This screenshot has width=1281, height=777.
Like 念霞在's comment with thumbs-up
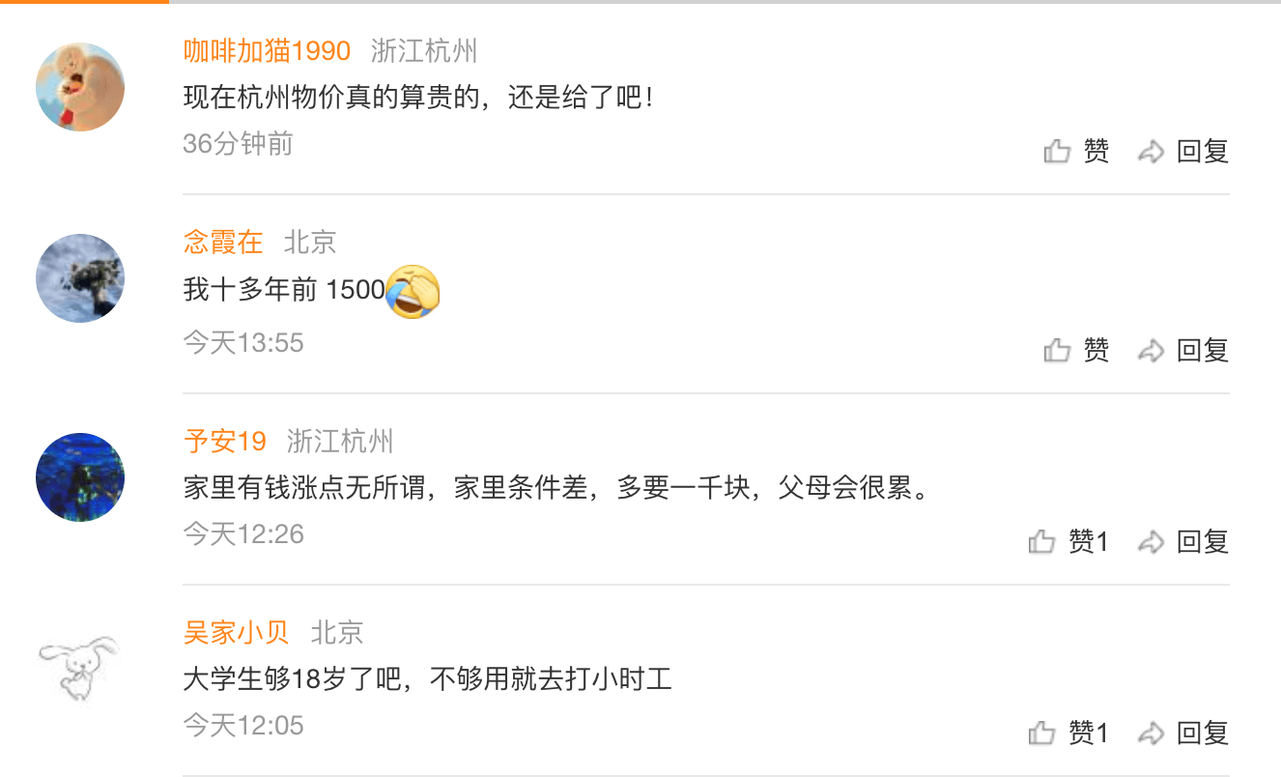tap(1058, 351)
